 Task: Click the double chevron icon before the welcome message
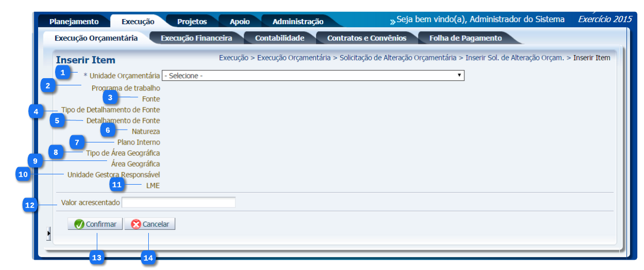coord(392,22)
